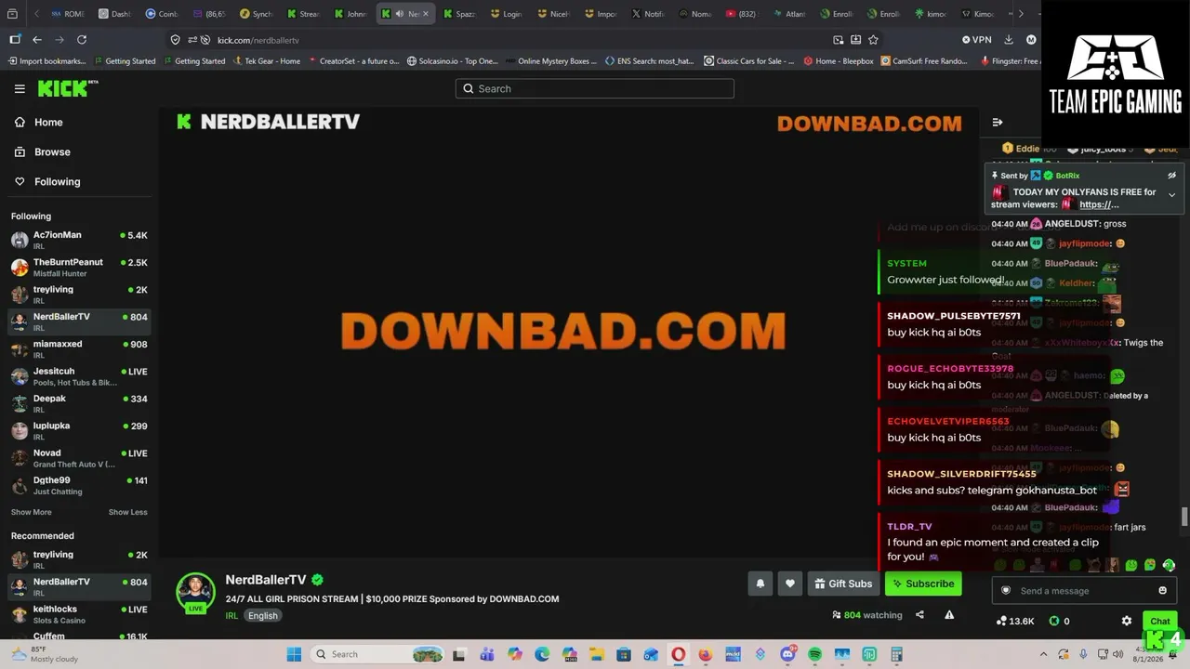Open Following in Kick sidebar

57,181
